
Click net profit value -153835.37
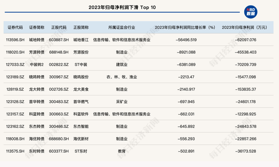(x=246, y=89)
